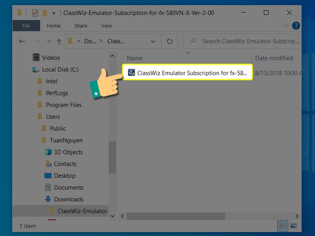Click the horizontal scrollbar in file list
The width and height of the screenshot is (315, 236).
pyautogui.click(x=176, y=216)
